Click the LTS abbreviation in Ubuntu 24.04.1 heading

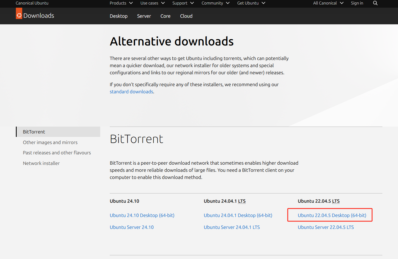(242, 201)
